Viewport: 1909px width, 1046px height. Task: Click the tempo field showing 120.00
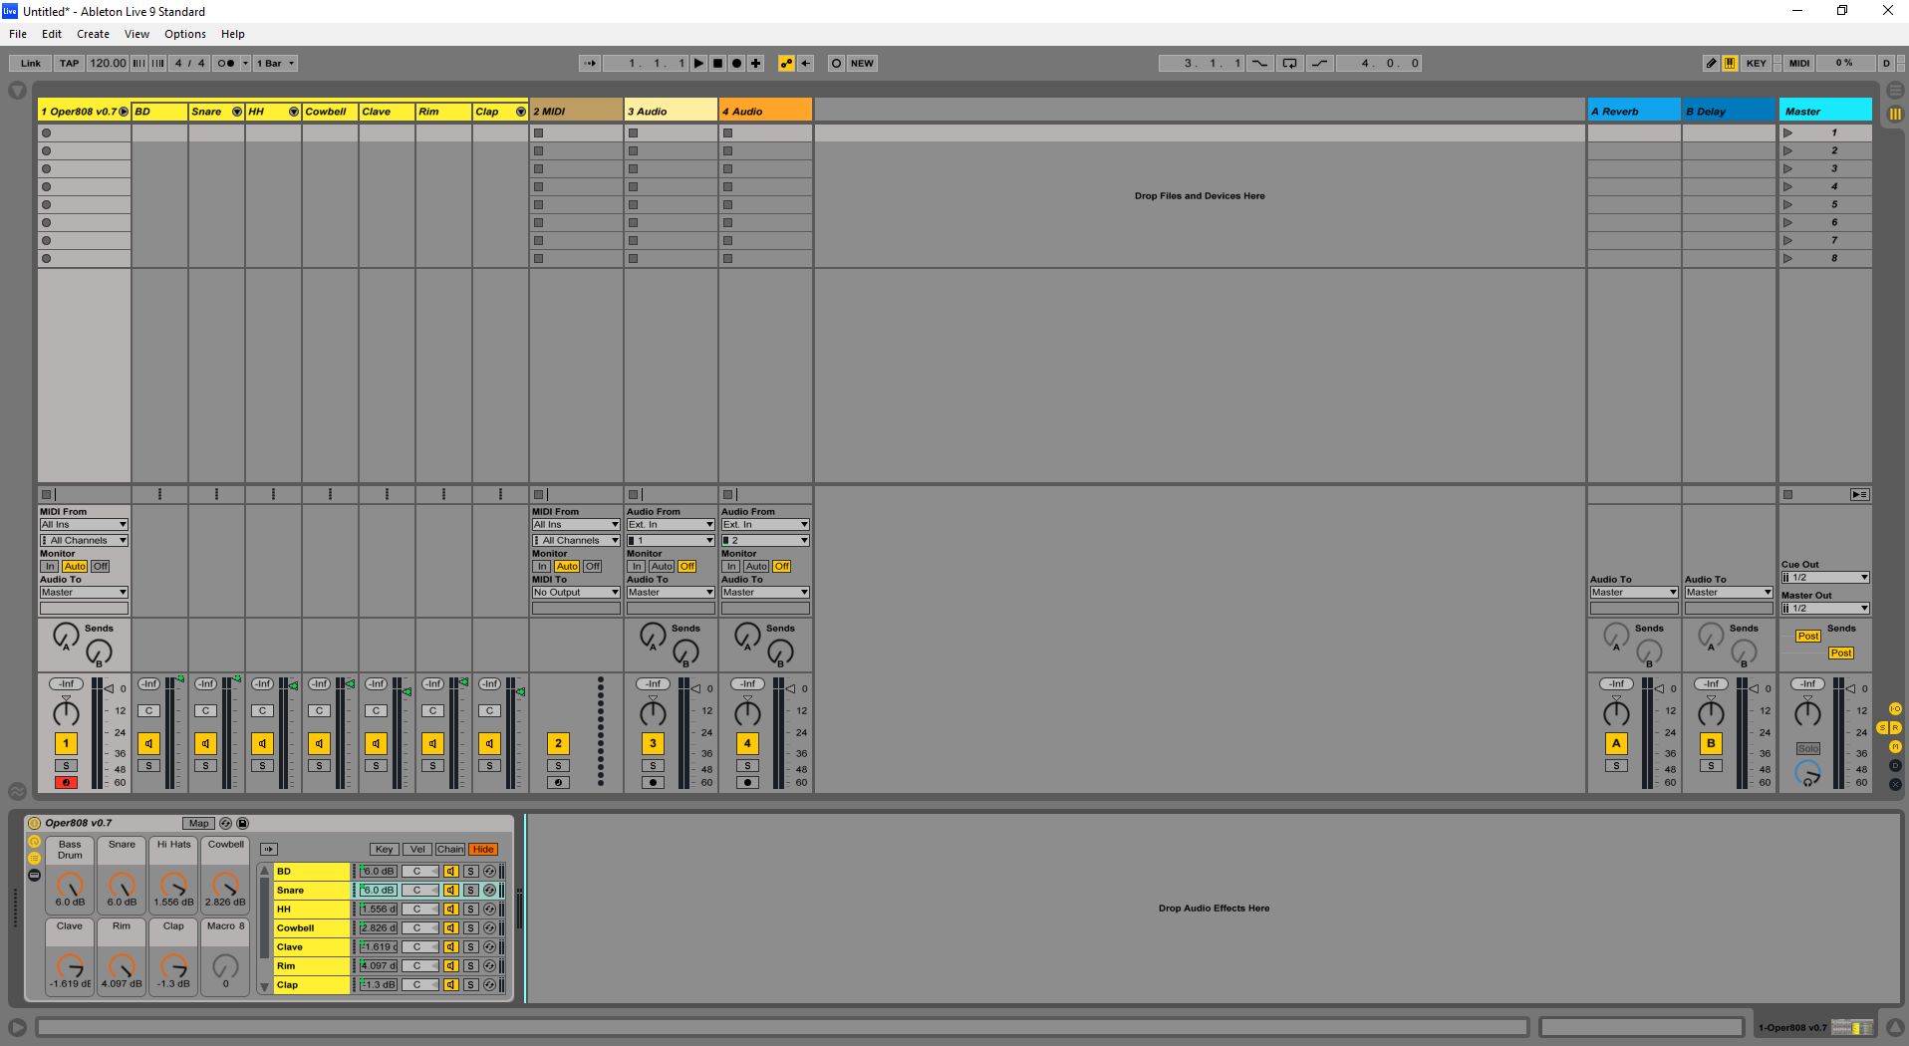[108, 63]
